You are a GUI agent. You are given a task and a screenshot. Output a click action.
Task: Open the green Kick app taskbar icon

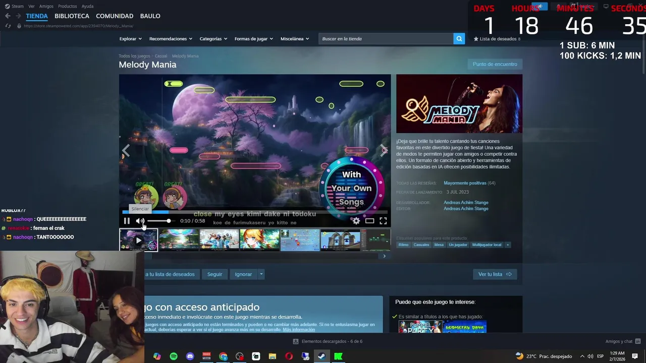tap(338, 356)
